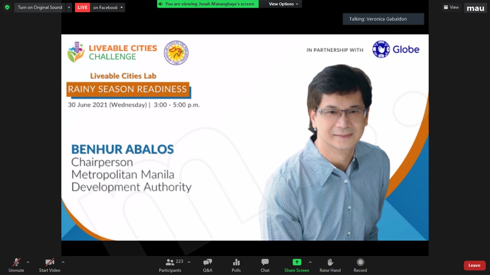Click the round League of Cities seal

(176, 53)
